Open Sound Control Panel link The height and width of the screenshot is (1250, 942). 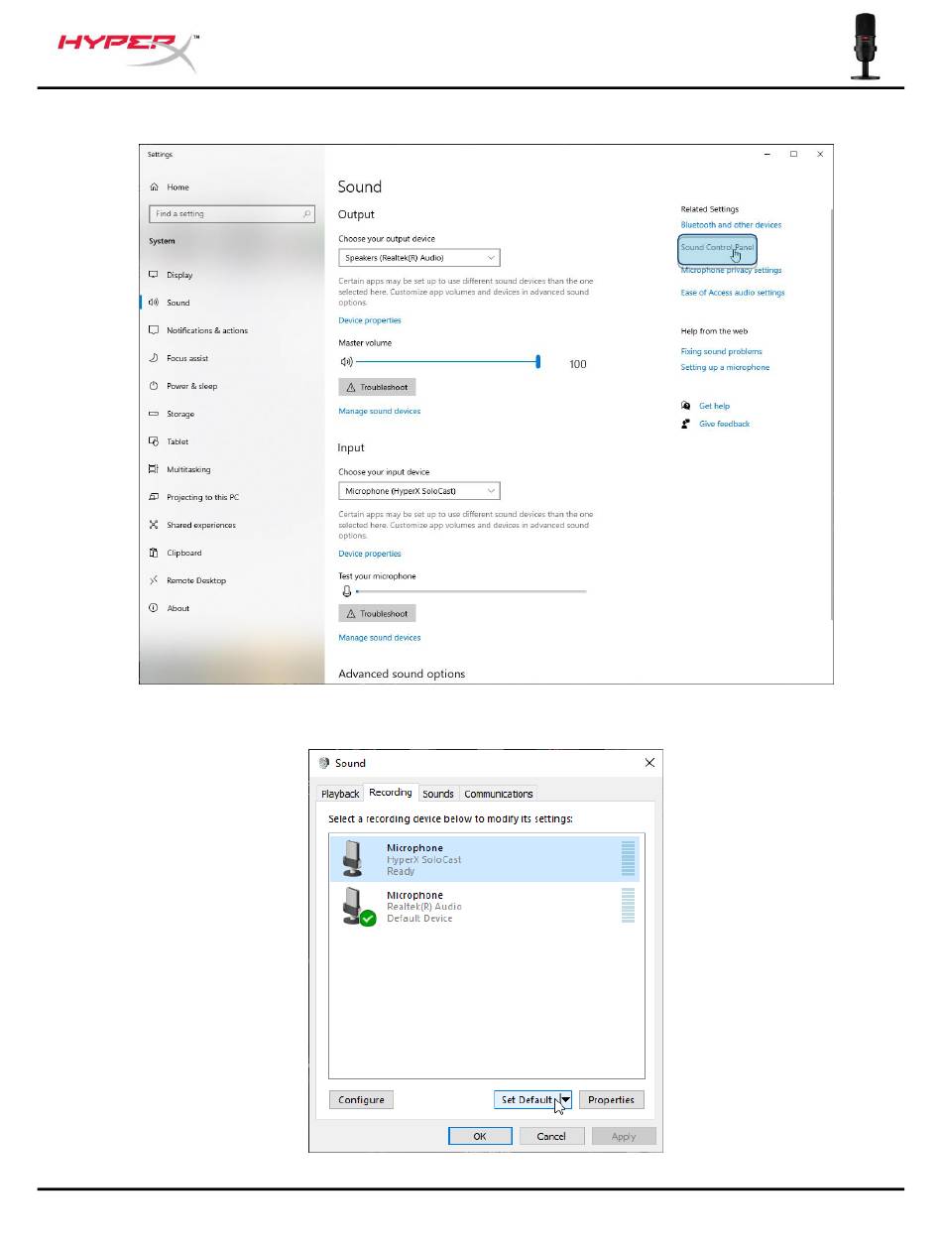(717, 247)
